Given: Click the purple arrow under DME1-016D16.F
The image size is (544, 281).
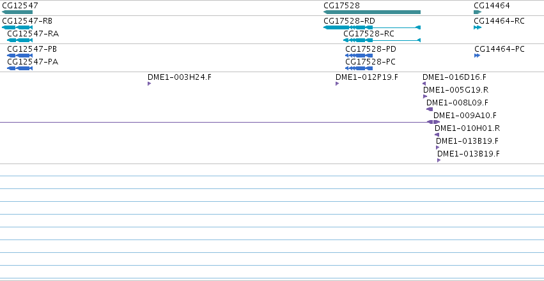Looking at the screenshot, I should pyautogui.click(x=424, y=84).
